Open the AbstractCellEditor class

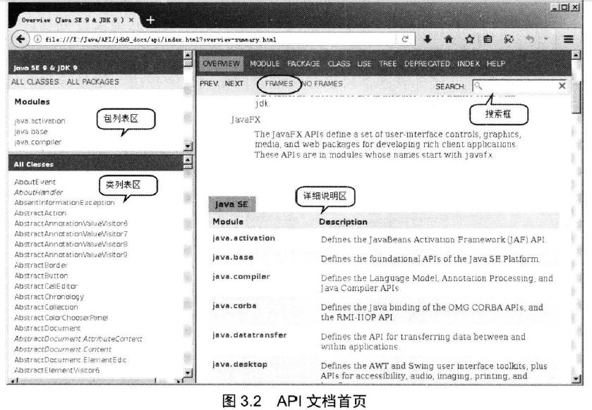(x=46, y=287)
